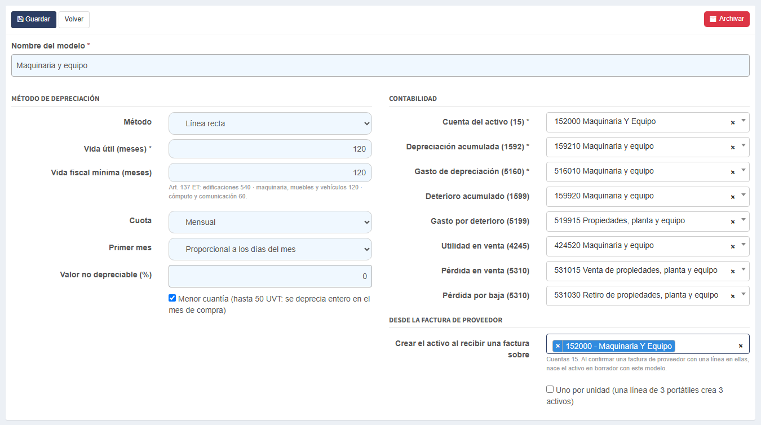
Task: Clear Depreciación acumulada (1592) selection x
Action: pos(733,147)
